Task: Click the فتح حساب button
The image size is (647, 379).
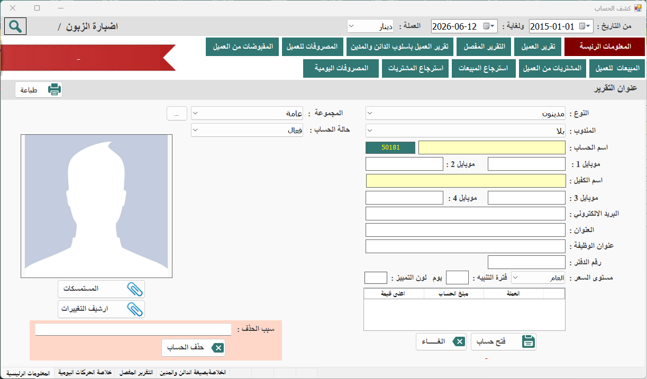Action: 504,342
